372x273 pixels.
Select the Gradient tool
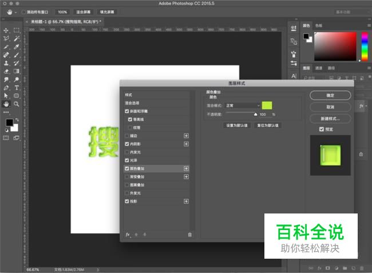(x=17, y=71)
